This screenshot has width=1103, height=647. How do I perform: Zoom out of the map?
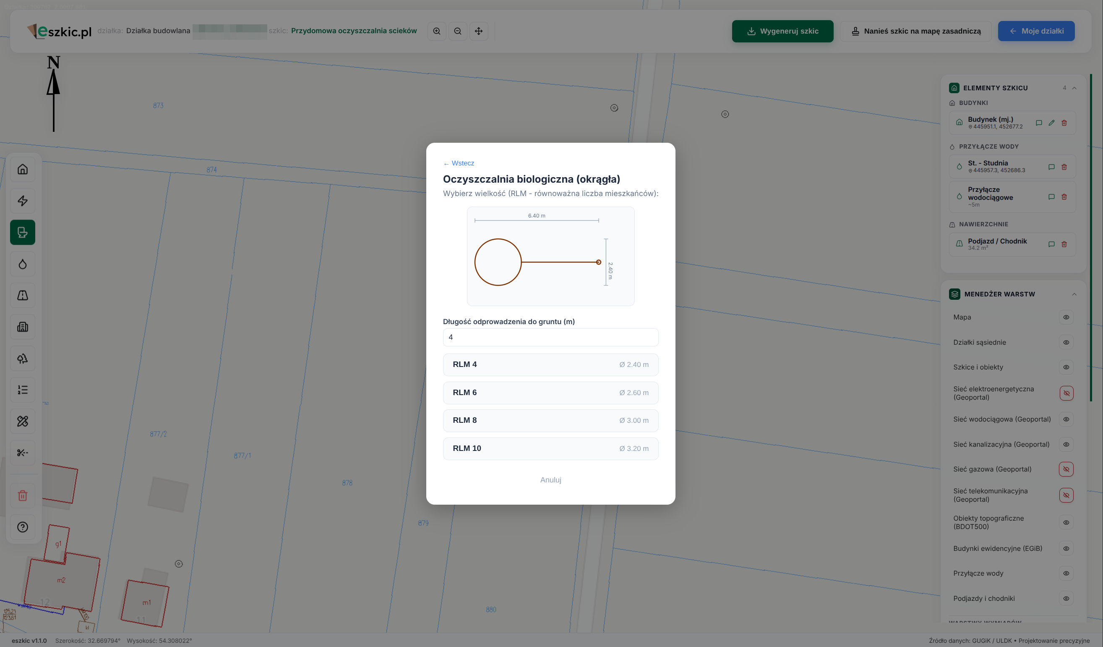(x=458, y=31)
